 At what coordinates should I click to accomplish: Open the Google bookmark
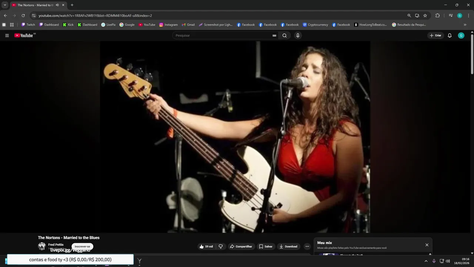[x=127, y=25]
